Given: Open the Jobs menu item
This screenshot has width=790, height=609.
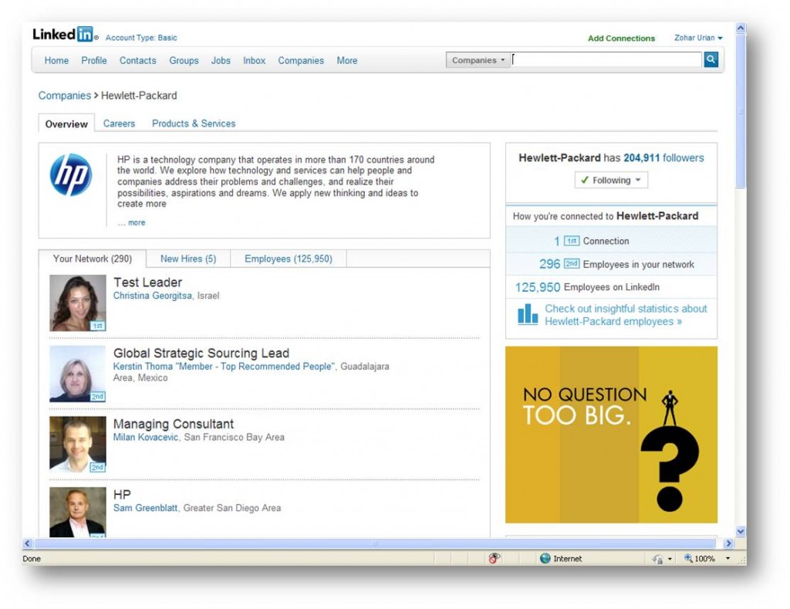Looking at the screenshot, I should [x=221, y=60].
